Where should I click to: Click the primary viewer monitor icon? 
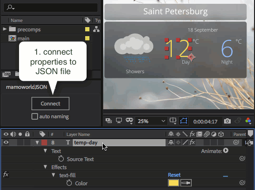pyautogui.click(x=119, y=121)
